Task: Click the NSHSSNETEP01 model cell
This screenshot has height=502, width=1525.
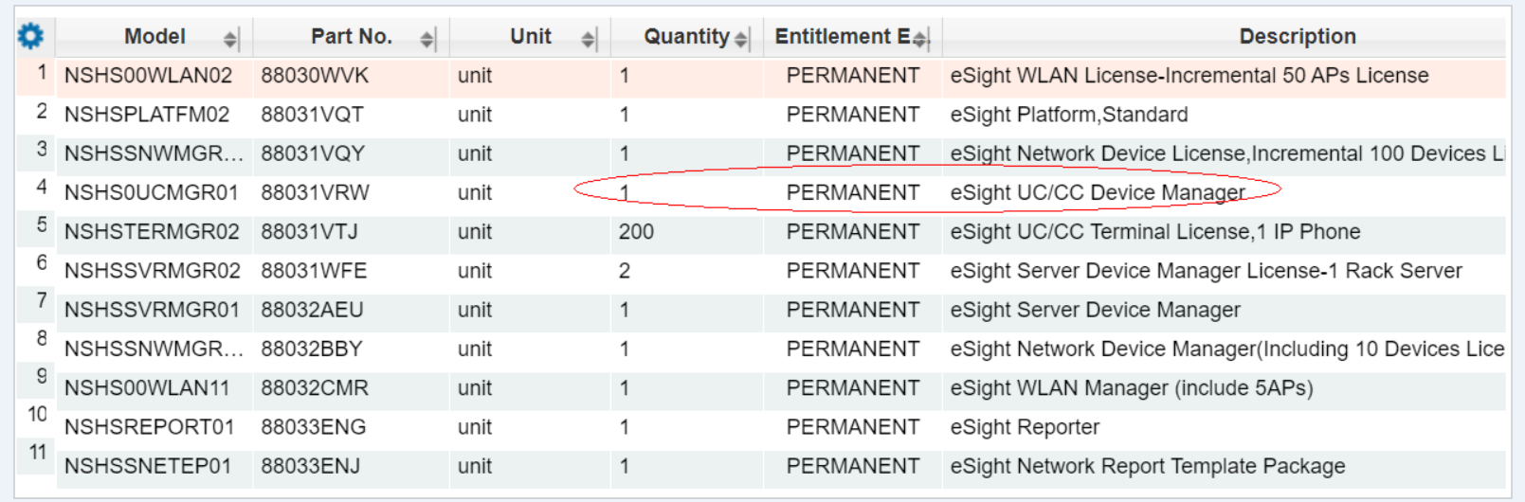Action: 154,466
